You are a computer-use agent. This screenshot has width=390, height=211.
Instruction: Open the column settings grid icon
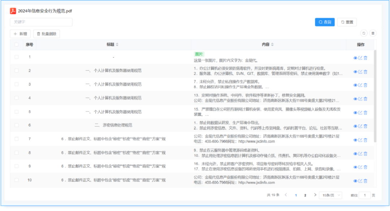(373, 33)
